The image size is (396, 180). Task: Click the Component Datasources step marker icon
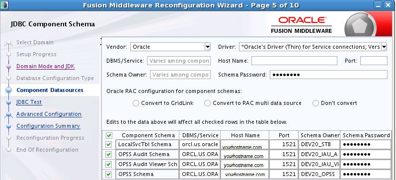click(9, 90)
